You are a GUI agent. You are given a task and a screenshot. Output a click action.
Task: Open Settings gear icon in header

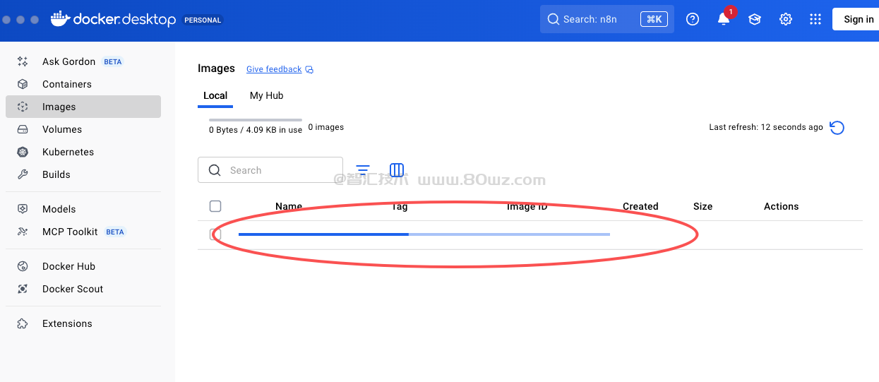785,19
